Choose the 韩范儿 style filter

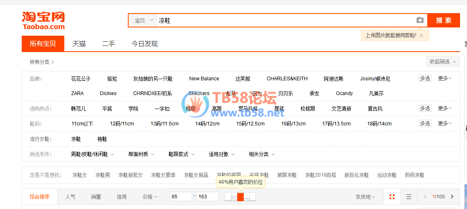pos(78,109)
